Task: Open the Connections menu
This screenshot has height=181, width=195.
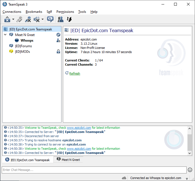Action: pos(12,12)
